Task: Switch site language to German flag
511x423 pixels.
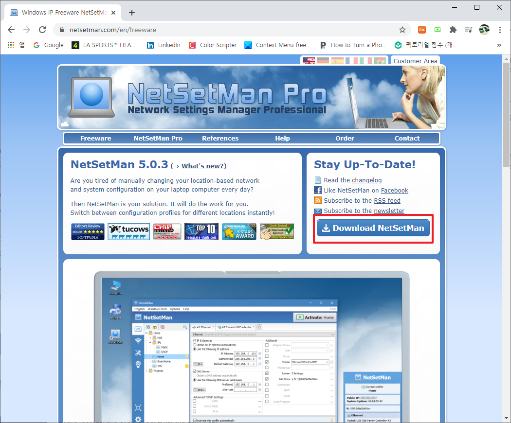Action: pos(323,61)
